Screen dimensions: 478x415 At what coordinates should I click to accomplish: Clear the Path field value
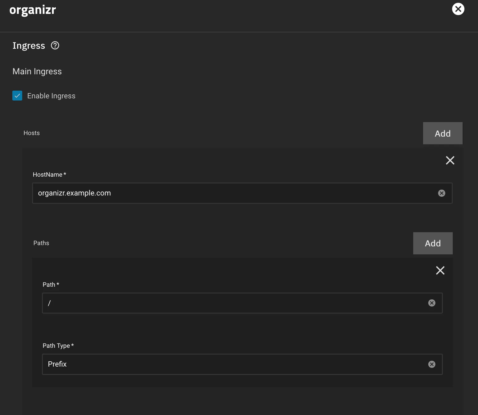432,303
